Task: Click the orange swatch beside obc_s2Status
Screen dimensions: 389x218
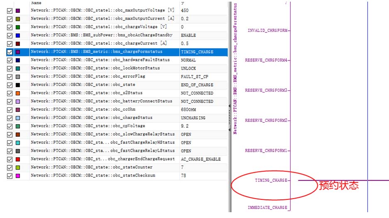Action: point(17,93)
